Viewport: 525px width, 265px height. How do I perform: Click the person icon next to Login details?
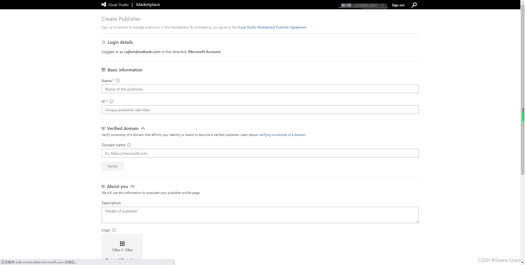point(103,42)
